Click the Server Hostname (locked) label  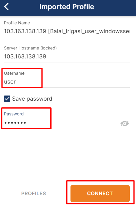30,48
